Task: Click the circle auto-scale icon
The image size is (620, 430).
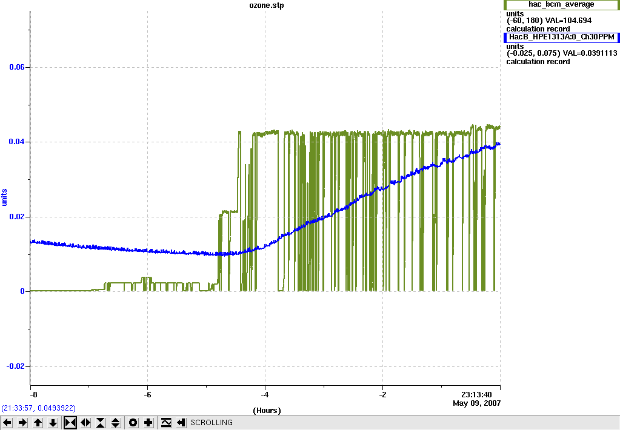Action: point(133,423)
